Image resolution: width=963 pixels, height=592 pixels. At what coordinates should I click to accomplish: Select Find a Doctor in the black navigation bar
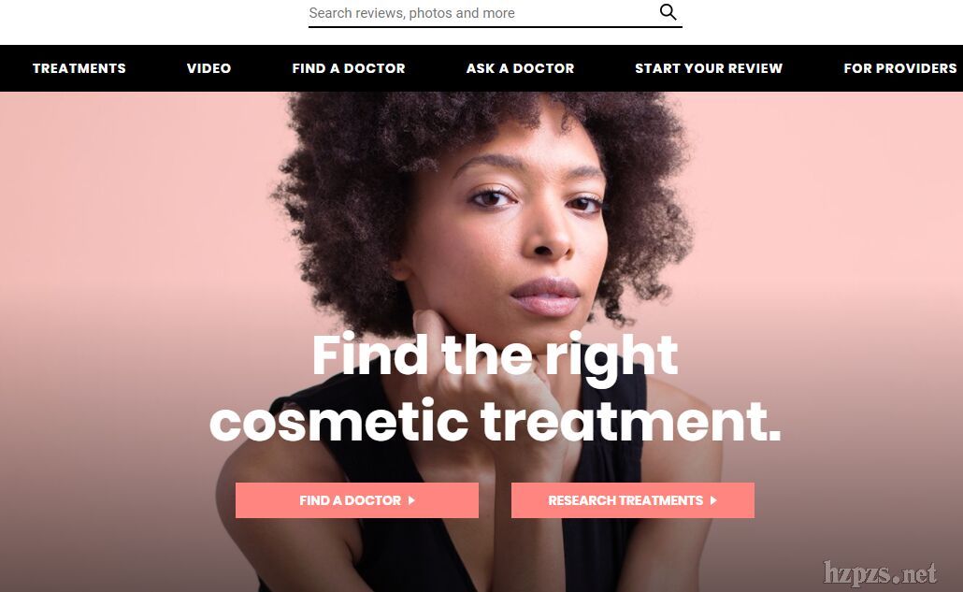(349, 68)
